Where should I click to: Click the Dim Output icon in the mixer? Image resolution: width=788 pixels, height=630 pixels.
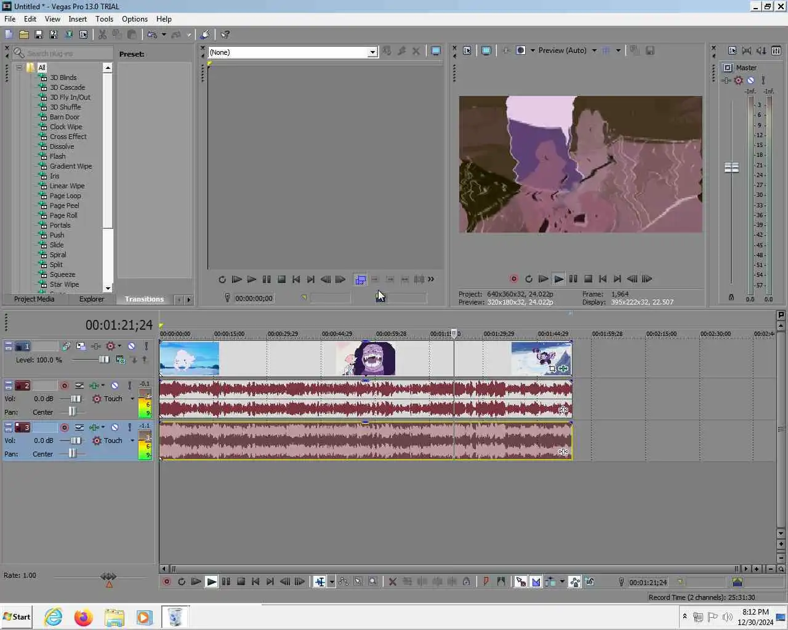tap(762, 51)
